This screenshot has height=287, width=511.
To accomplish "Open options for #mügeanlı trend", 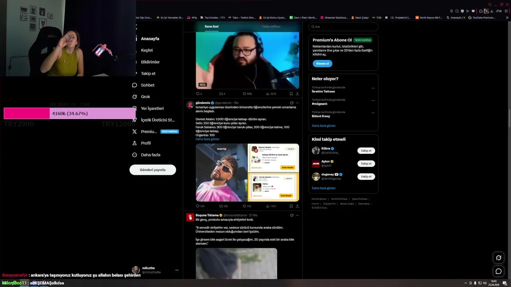I will [373, 100].
